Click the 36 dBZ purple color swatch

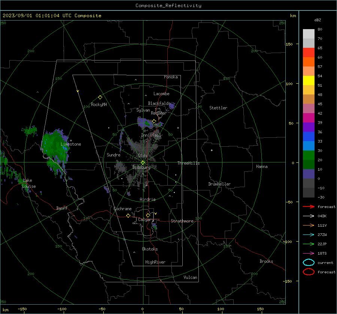(x=309, y=127)
